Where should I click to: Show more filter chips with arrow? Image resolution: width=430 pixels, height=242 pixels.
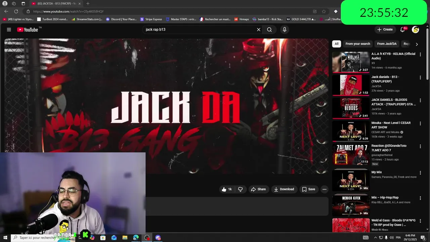417,44
